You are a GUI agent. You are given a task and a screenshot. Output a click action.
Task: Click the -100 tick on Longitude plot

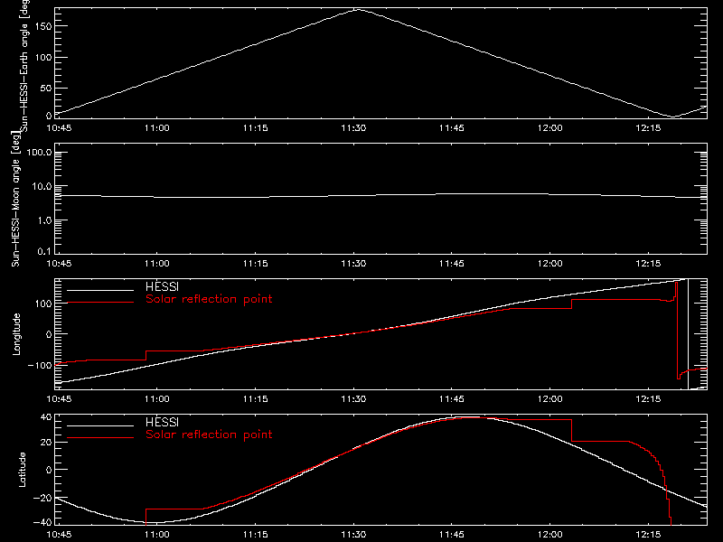[x=40, y=365]
